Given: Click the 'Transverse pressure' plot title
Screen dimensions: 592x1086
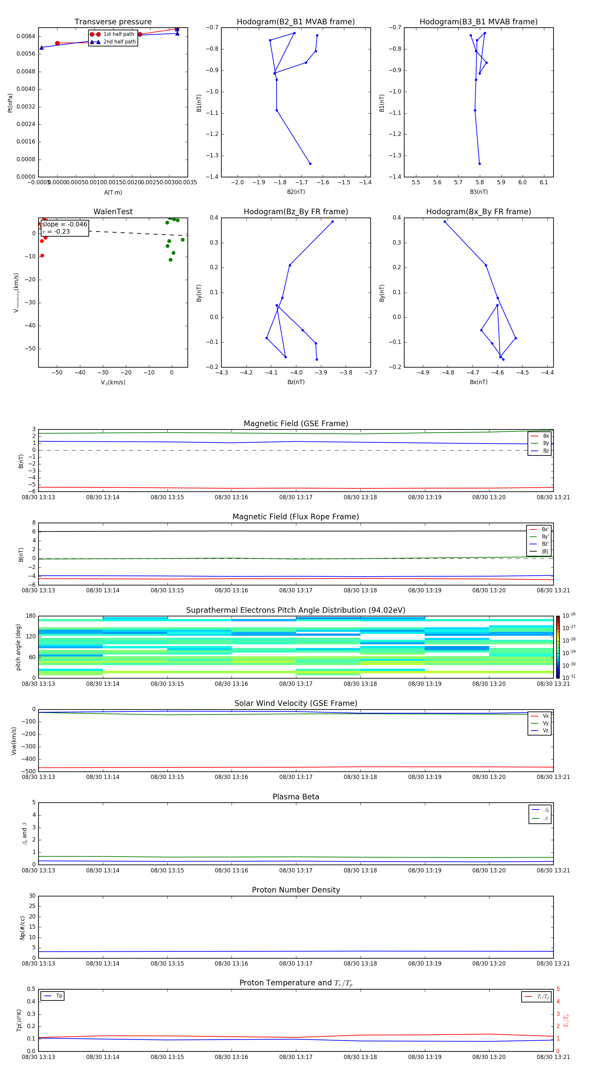Looking at the screenshot, I should coord(113,22).
